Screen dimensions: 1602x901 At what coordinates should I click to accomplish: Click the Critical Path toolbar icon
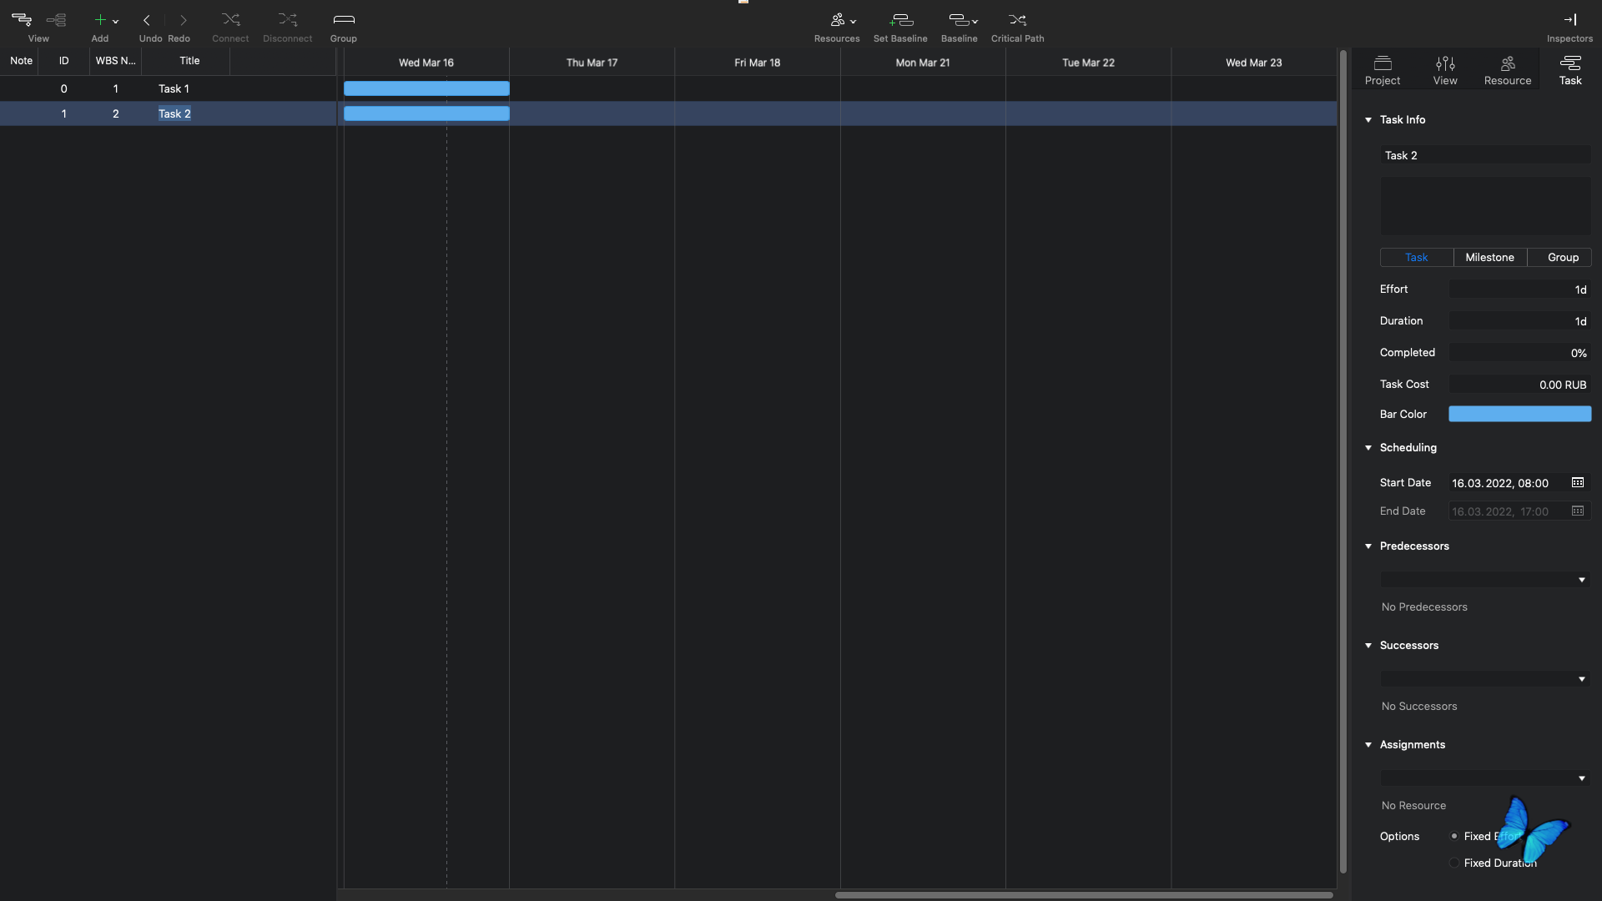[x=1017, y=20]
